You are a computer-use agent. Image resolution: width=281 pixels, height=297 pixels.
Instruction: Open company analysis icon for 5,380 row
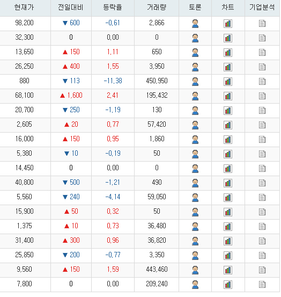coord(262,154)
